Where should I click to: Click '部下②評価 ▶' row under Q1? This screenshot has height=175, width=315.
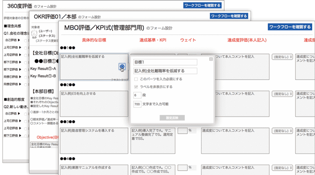coord(12,69)
